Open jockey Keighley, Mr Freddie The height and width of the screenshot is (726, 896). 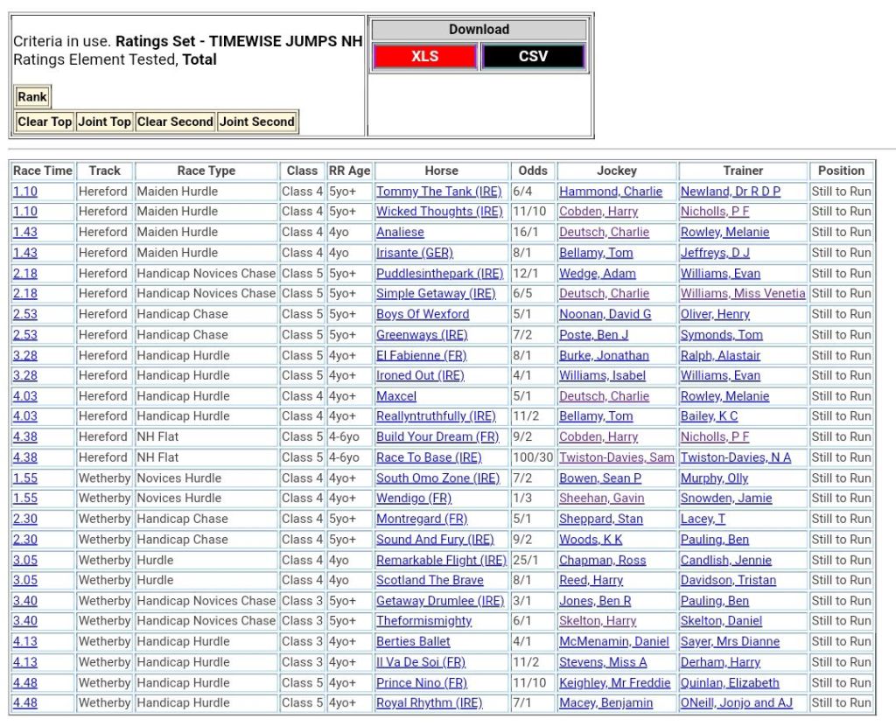(x=615, y=683)
